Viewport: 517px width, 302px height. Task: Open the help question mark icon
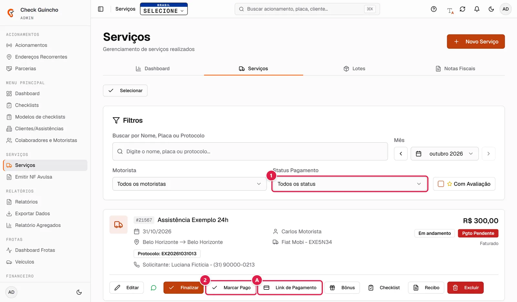(x=434, y=9)
